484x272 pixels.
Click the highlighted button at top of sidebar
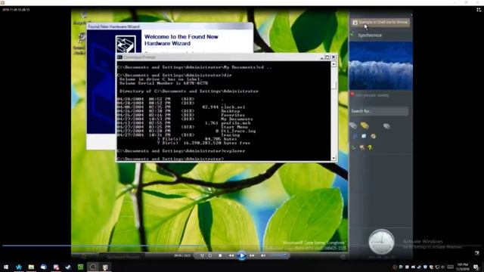point(380,22)
